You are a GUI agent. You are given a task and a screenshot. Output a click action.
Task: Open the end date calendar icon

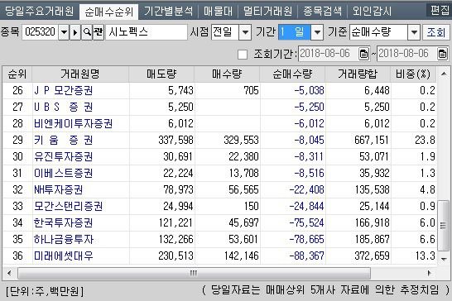click(442, 54)
